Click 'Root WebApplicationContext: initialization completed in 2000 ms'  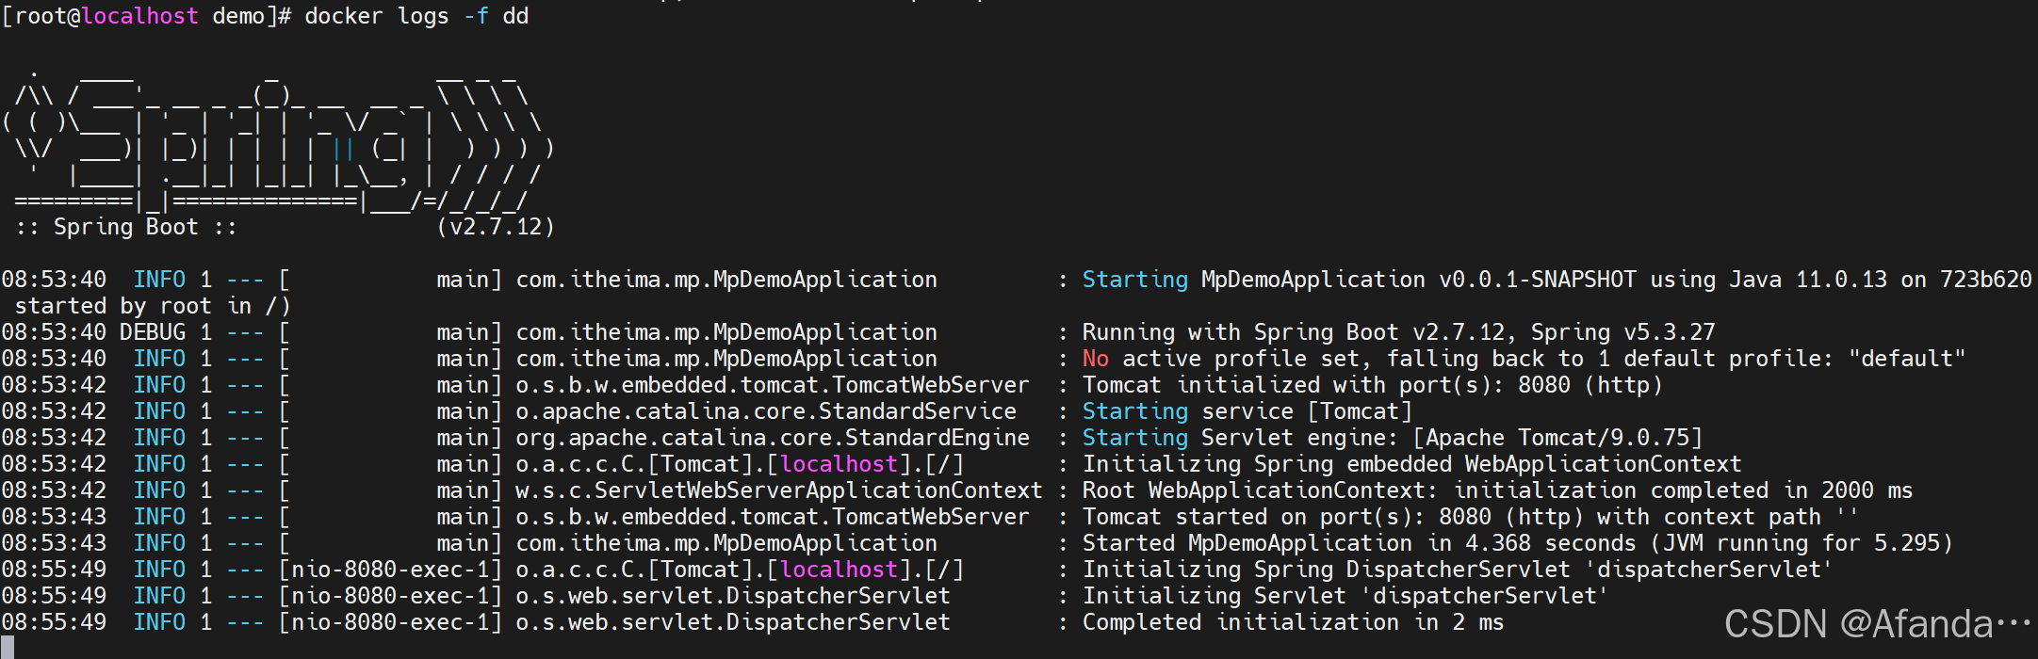pyautogui.click(x=1497, y=490)
